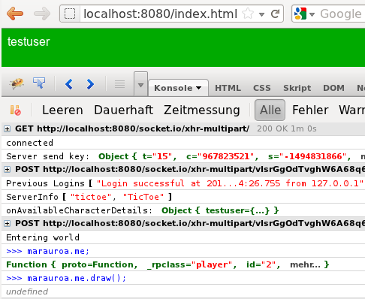Click the grey forward navigation arrow
365x299 pixels.
pyautogui.click(x=42, y=14)
